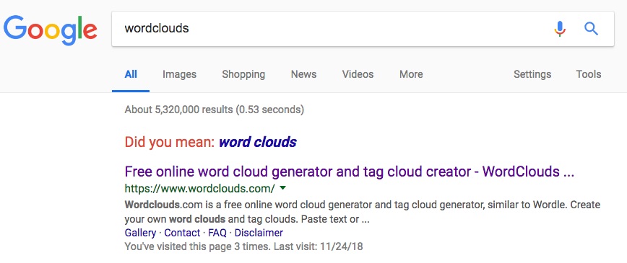627x263 pixels.
Task: Open the Tools options
Action: 589,74
